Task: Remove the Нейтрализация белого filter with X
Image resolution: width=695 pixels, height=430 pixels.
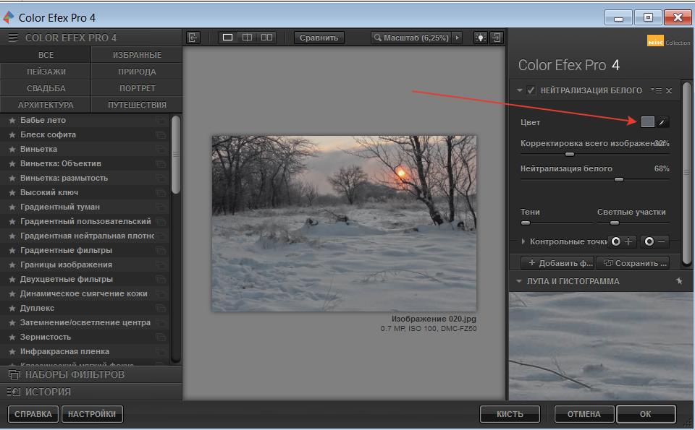Action: tap(669, 90)
